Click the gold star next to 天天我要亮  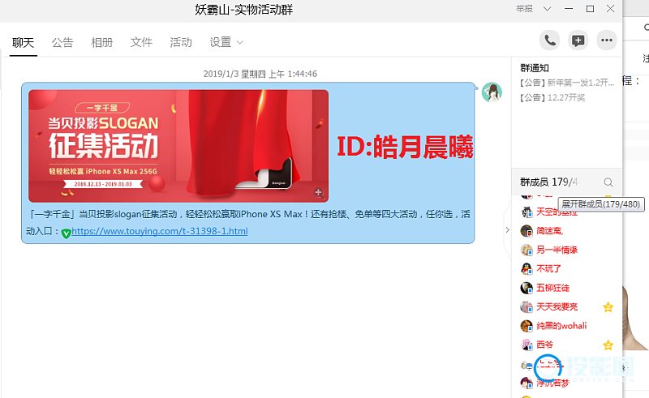click(x=608, y=307)
